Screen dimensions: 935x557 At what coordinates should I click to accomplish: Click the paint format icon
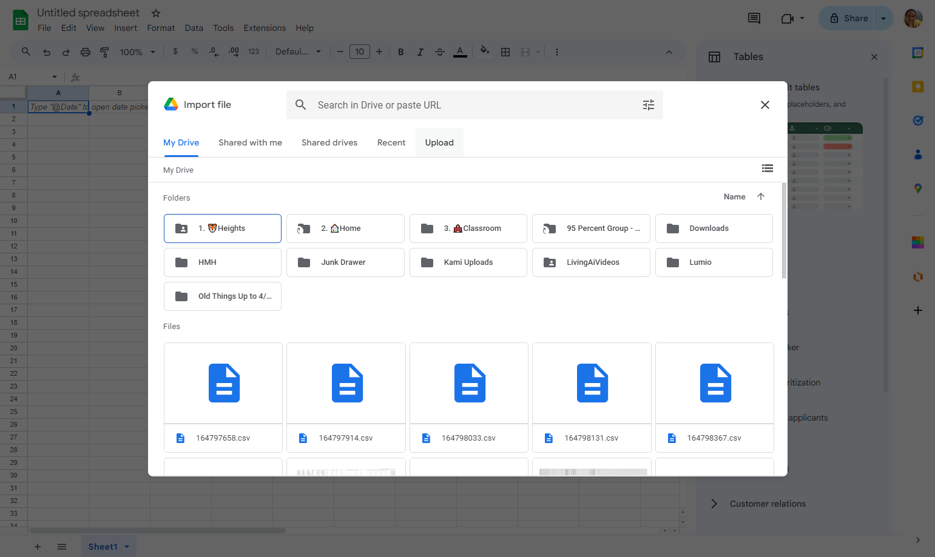pyautogui.click(x=104, y=52)
